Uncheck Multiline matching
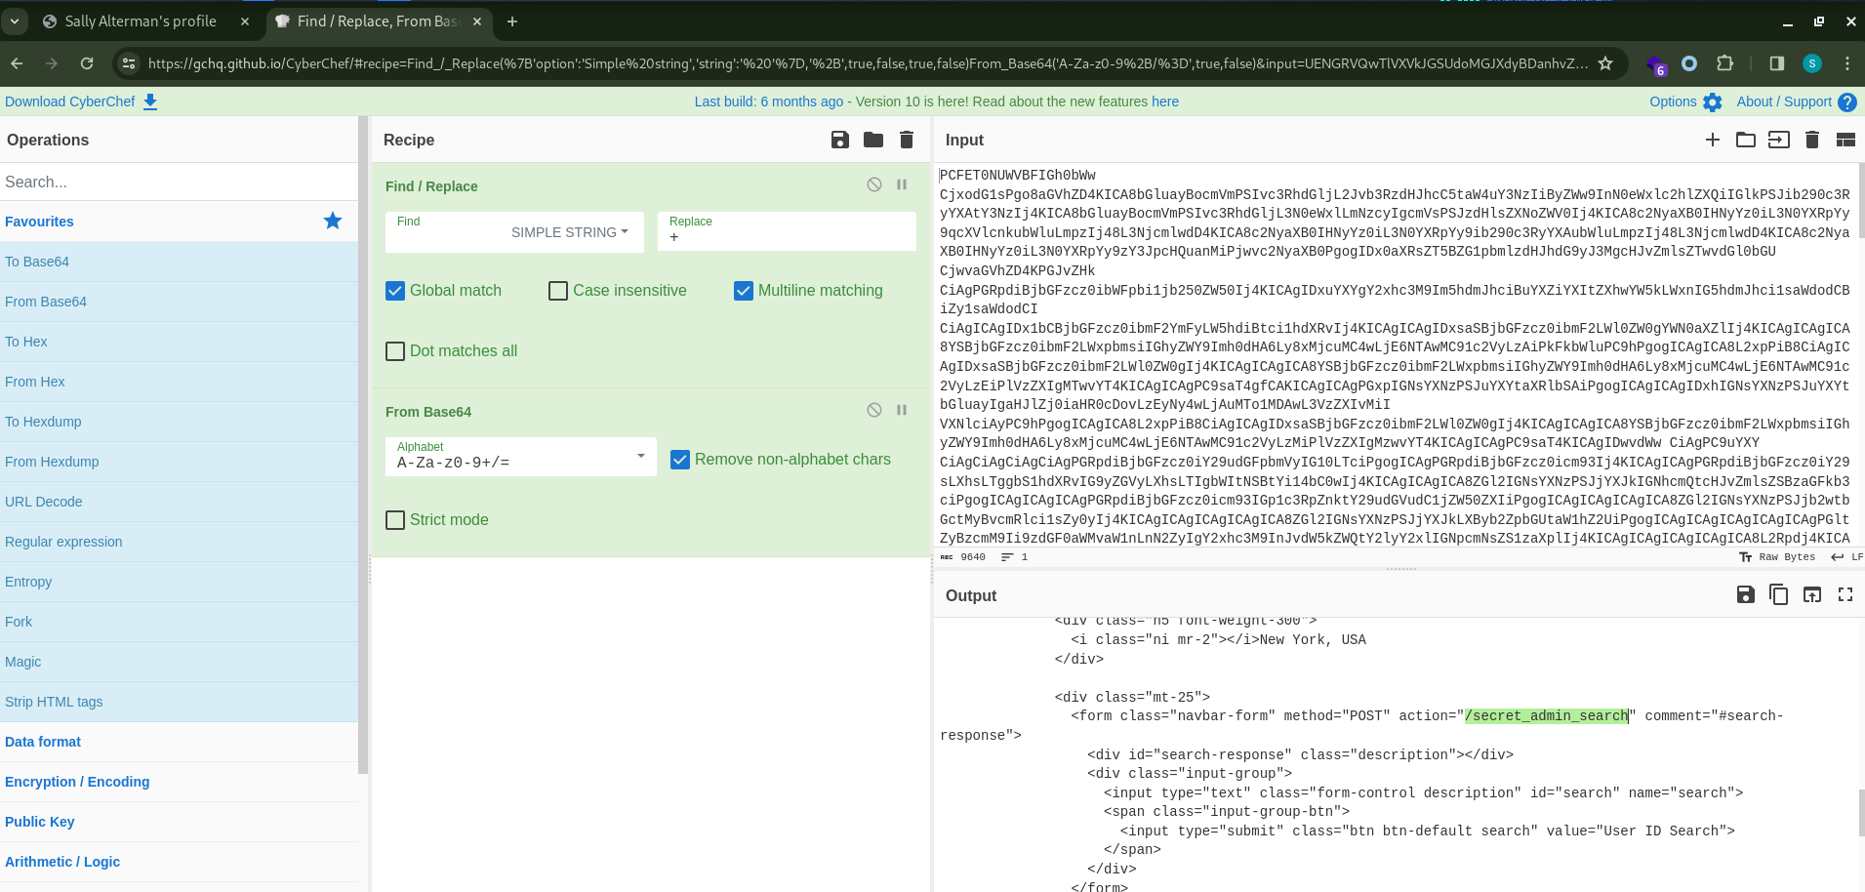 pyautogui.click(x=744, y=291)
